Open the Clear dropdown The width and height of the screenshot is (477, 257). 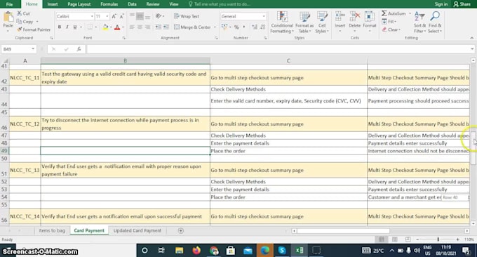(x=391, y=29)
